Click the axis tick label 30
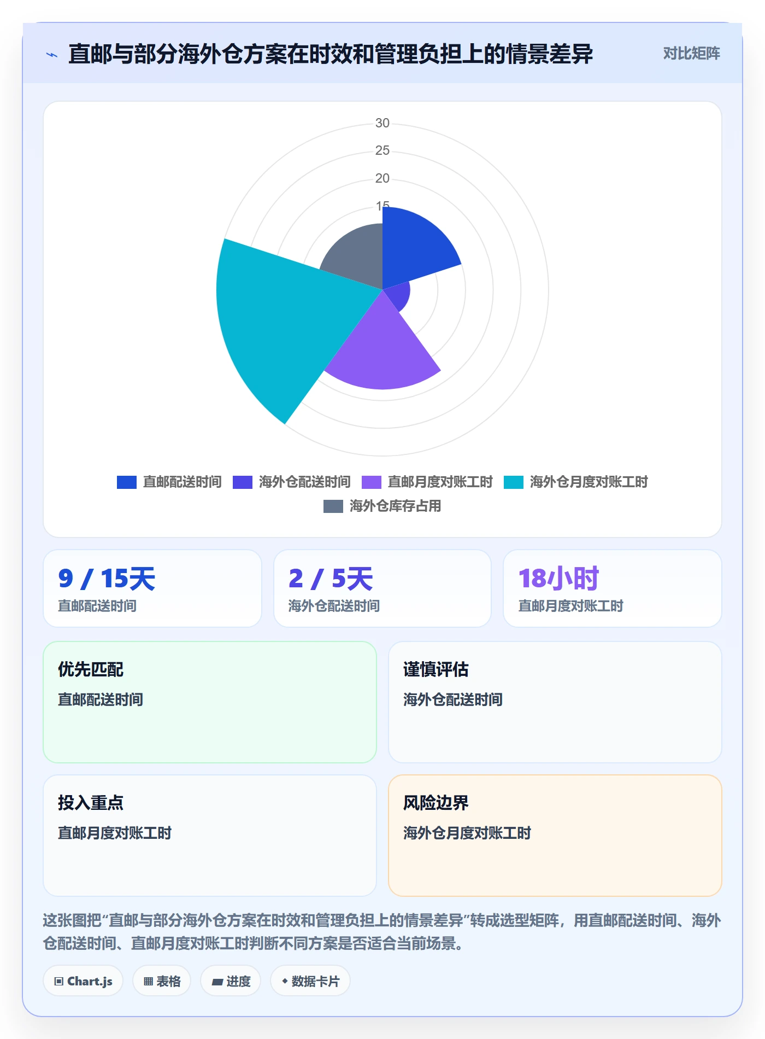 (382, 123)
